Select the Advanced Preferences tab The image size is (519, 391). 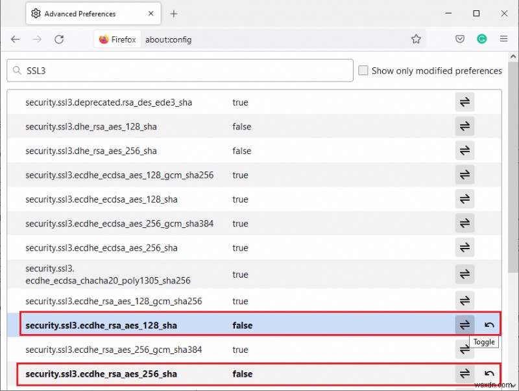[x=93, y=14]
